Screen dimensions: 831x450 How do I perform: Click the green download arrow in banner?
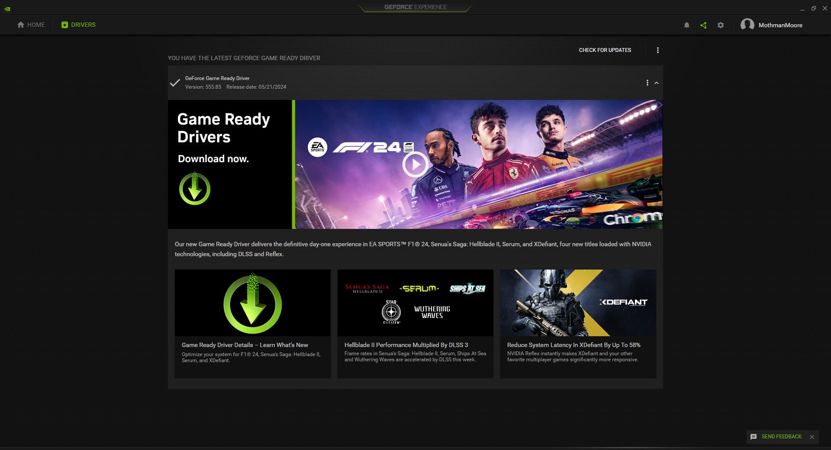[x=195, y=189]
